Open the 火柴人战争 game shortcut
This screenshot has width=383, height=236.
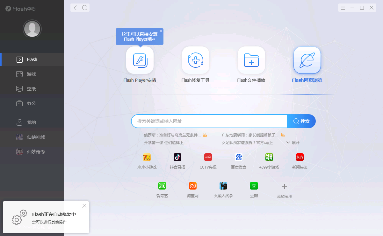(223, 186)
